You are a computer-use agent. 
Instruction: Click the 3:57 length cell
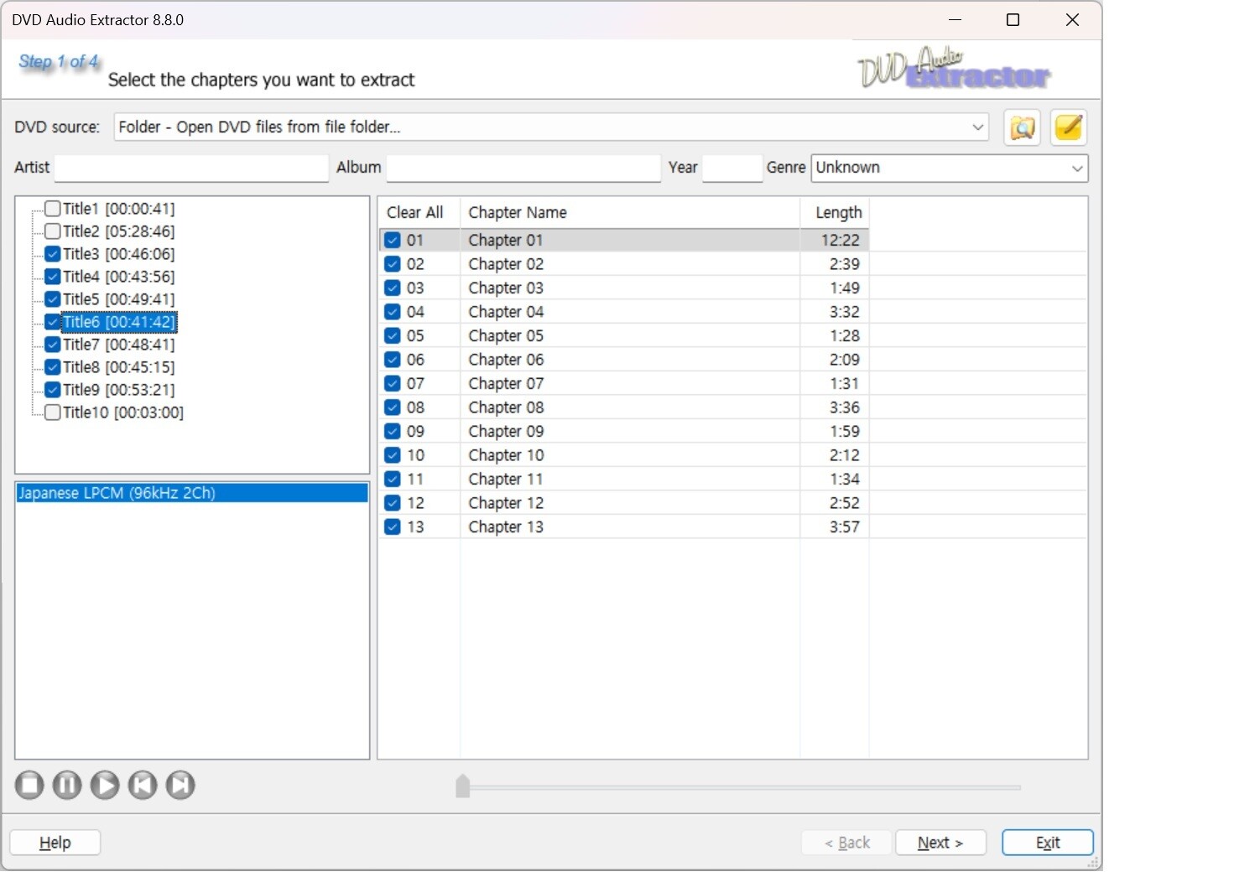click(835, 527)
